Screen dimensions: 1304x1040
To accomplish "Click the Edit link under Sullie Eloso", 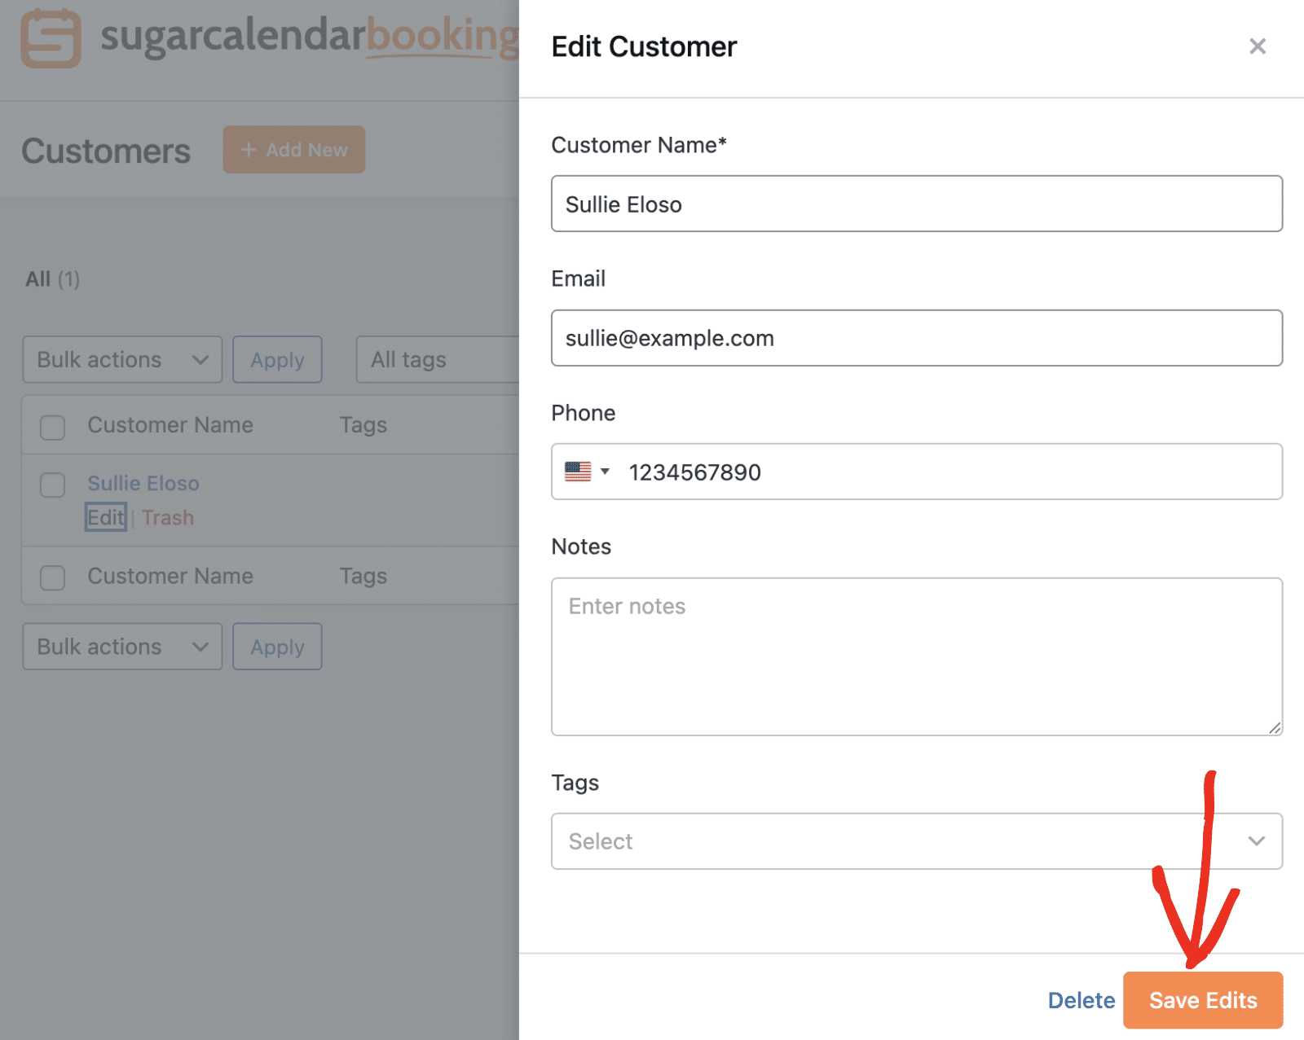I will coord(105,518).
